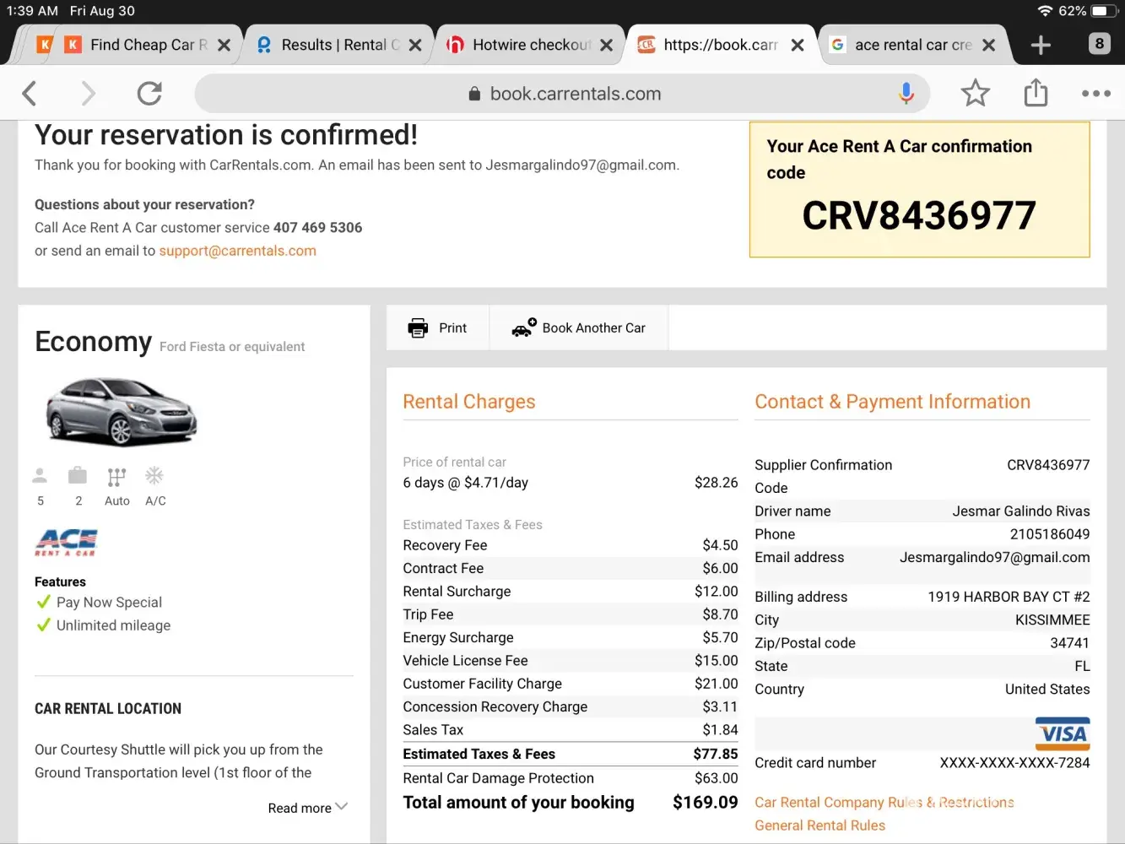Select the Customer Facility Charge row
Screen dimensions: 1125x844
coord(571,684)
